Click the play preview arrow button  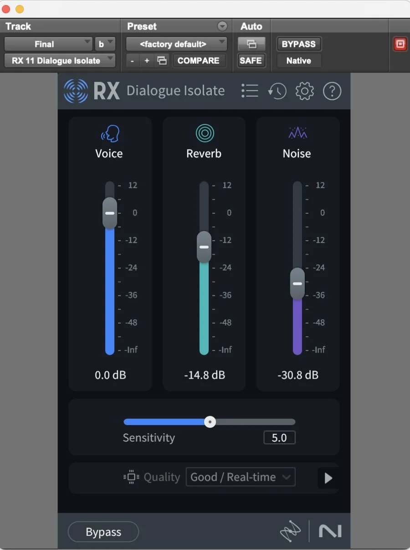click(328, 478)
